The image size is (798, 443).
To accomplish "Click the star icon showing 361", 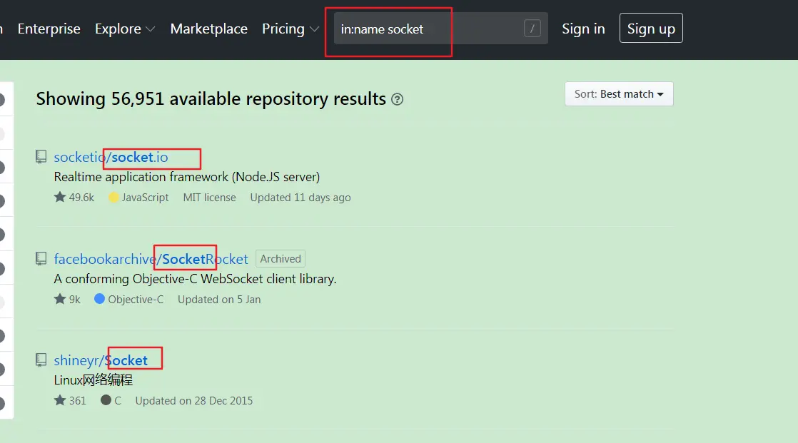I will 60,399.
